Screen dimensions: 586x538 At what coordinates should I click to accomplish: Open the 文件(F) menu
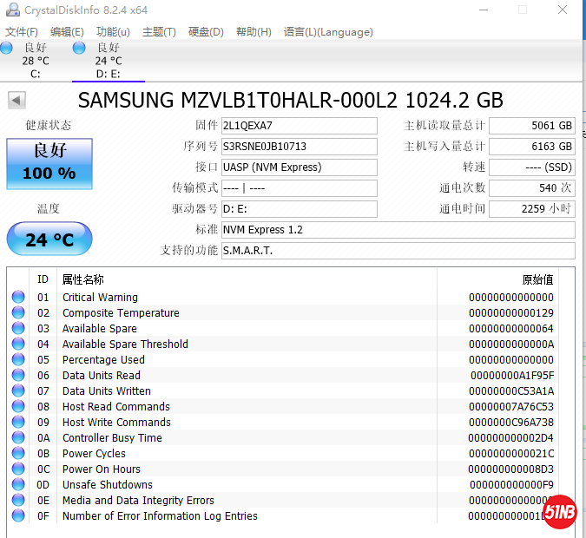point(22,32)
